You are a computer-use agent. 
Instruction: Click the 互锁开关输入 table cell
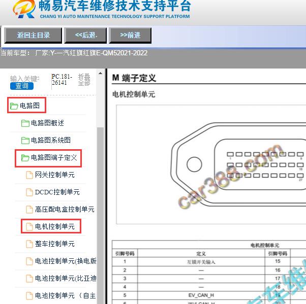tap(201, 262)
